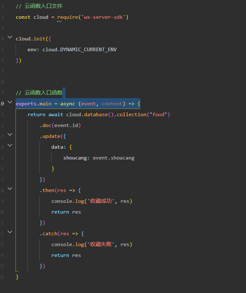
Task: Click the '收藏失败' log string
Action: (101, 244)
